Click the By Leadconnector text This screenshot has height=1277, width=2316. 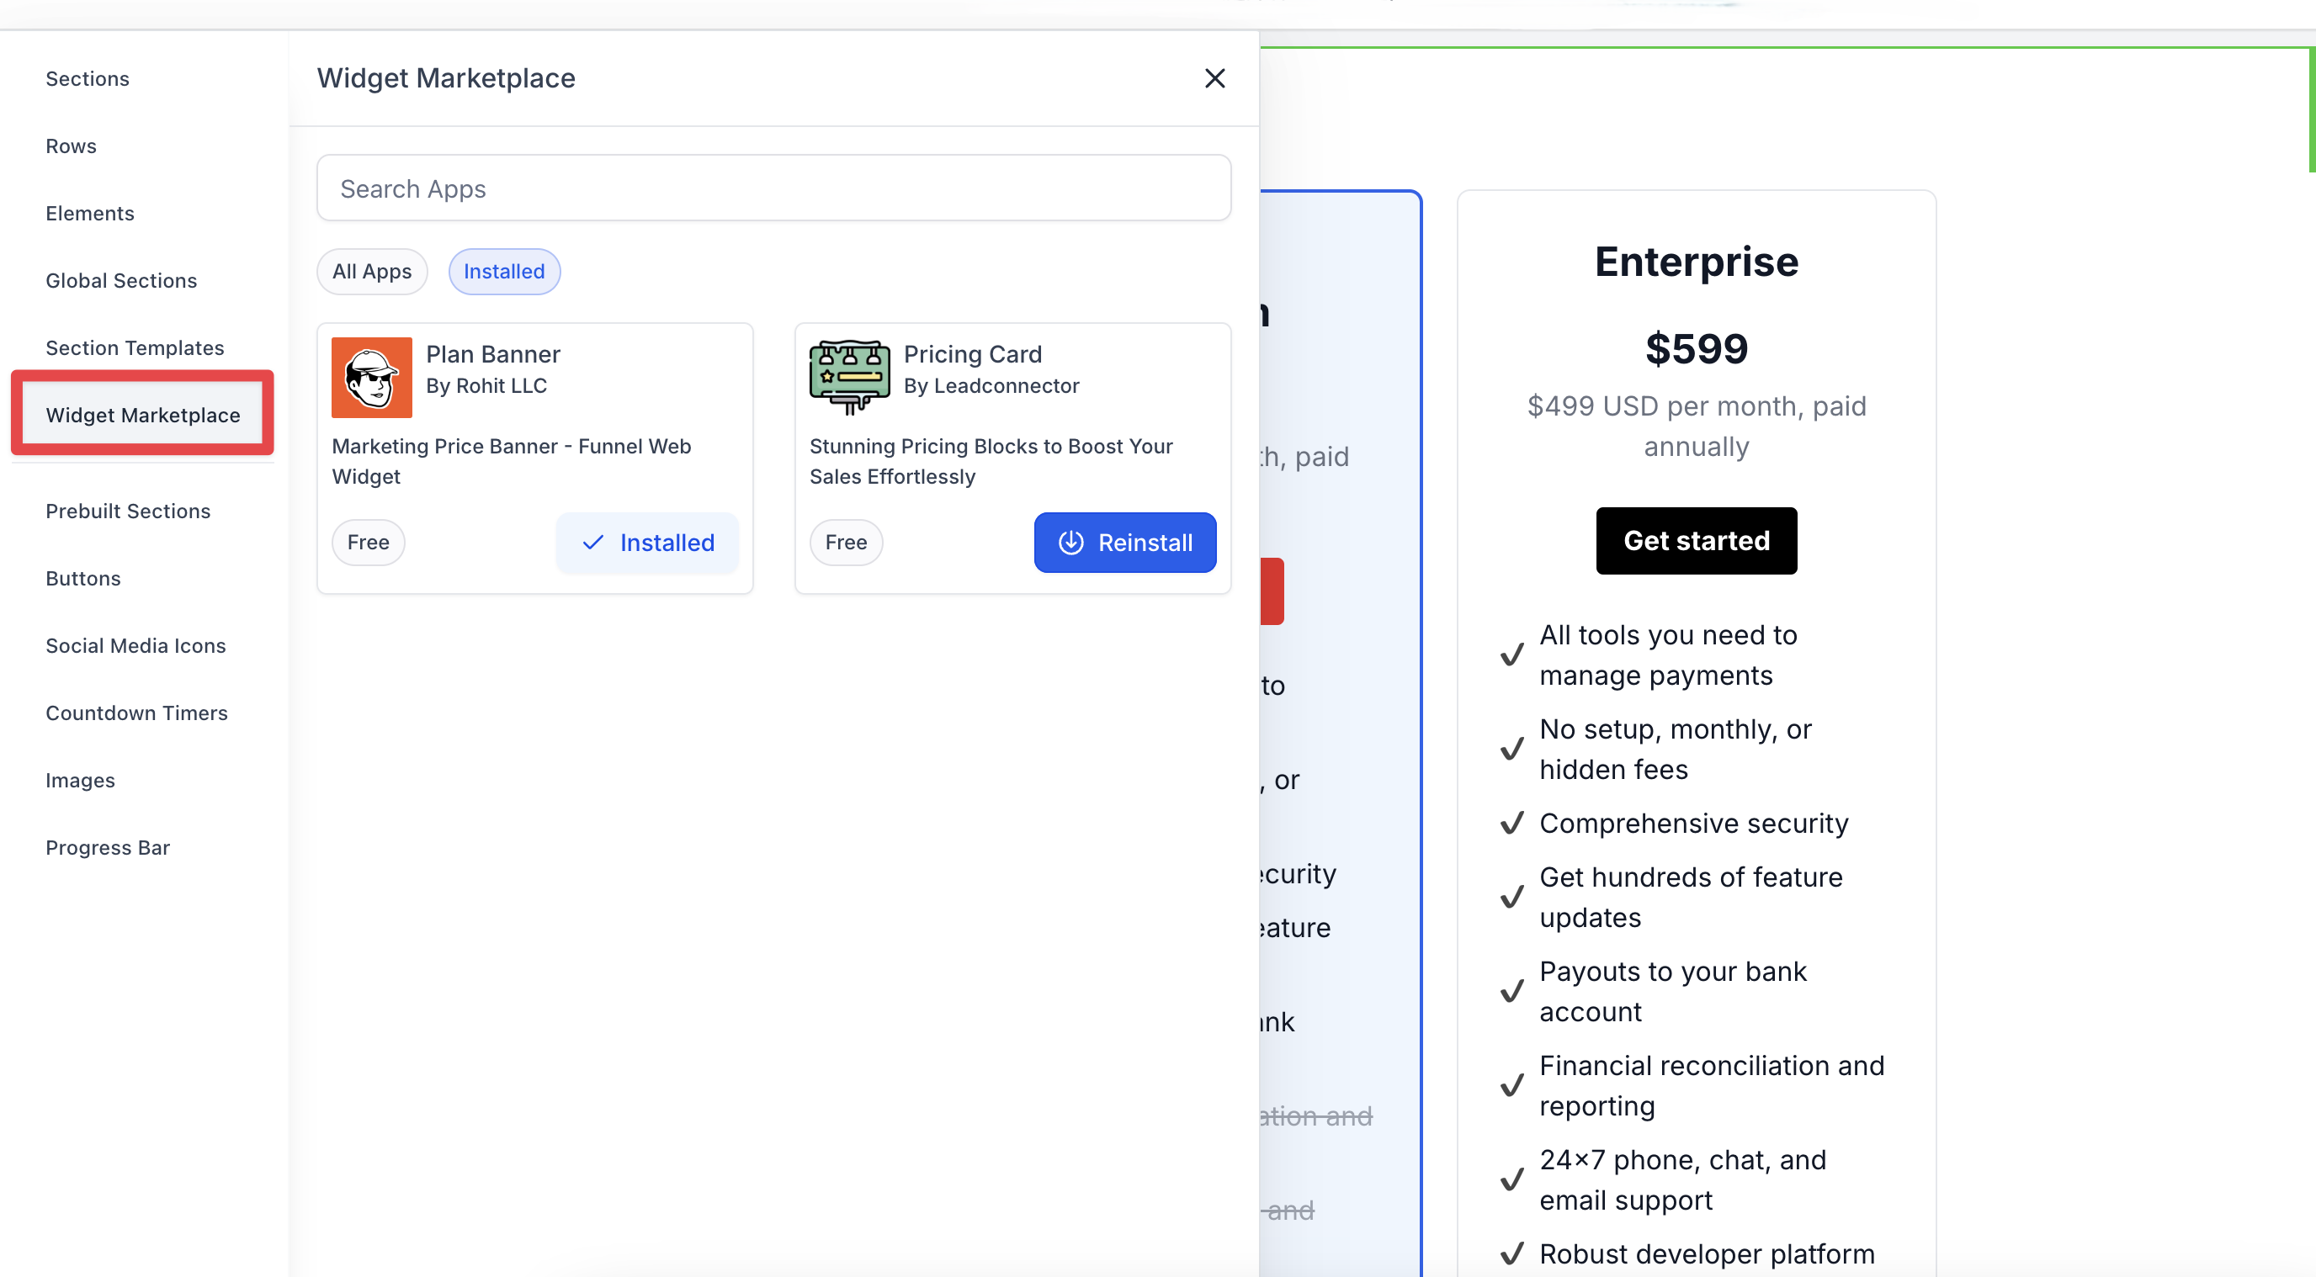tap(991, 386)
